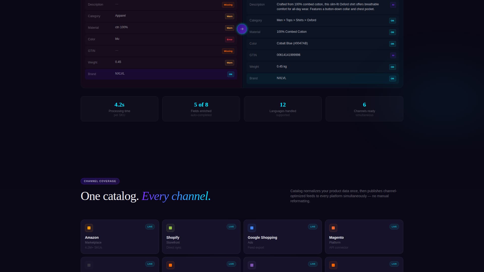The image size is (484, 272).
Task: Select the 5 of 8 Fields enriched card
Action: point(201,109)
